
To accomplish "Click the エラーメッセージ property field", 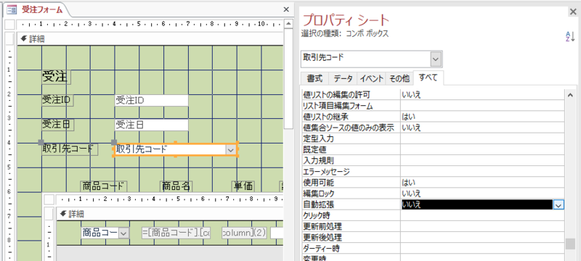I will pyautogui.click(x=482, y=172).
